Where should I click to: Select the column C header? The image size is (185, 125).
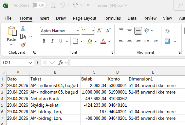pos(94,72)
